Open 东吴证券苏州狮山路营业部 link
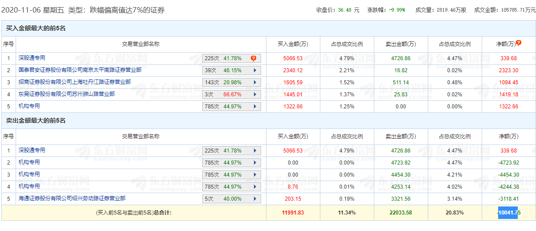Screen dimensions: 536x231 (x=66, y=94)
